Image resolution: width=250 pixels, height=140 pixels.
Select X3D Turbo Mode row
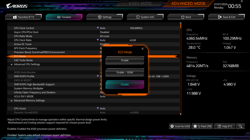pyautogui.click(x=93, y=60)
